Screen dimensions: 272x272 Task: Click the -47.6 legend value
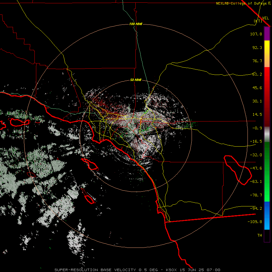256,168
